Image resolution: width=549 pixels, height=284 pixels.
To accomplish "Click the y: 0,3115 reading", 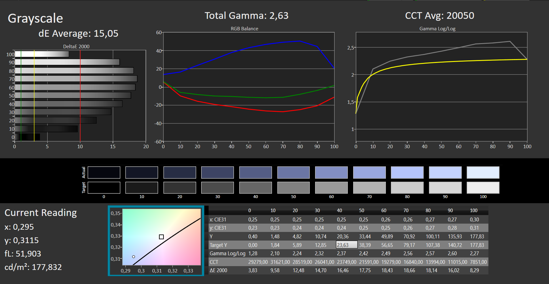I will pyautogui.click(x=21, y=240).
